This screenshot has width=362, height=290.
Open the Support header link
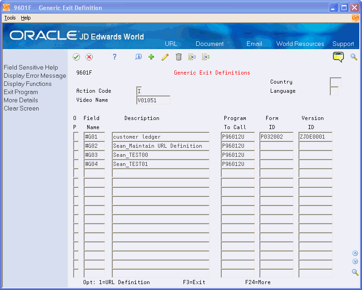343,44
